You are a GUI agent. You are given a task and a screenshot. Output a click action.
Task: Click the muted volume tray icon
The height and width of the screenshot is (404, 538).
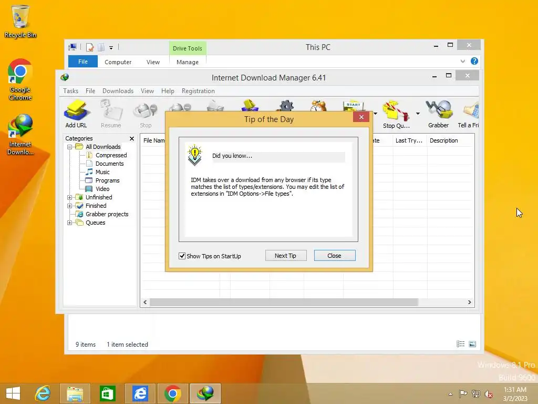point(488,393)
